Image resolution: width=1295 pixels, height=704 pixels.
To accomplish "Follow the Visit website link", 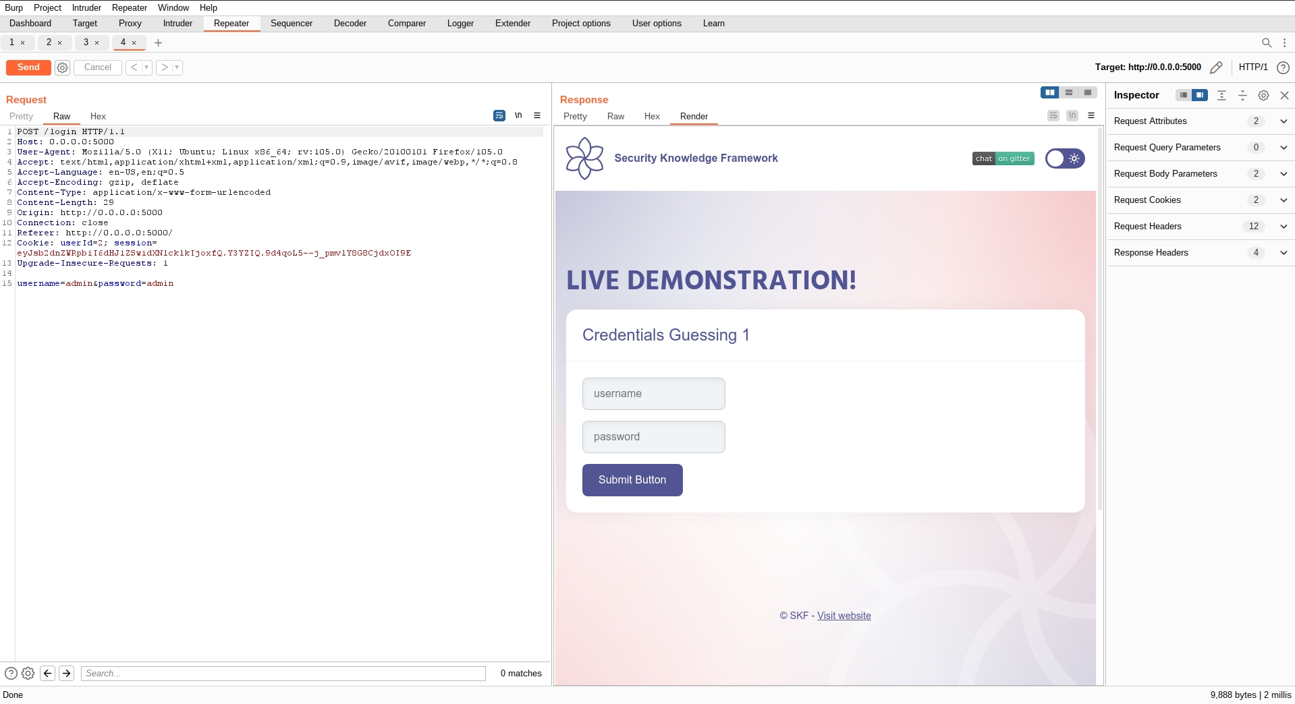I will click(844, 616).
